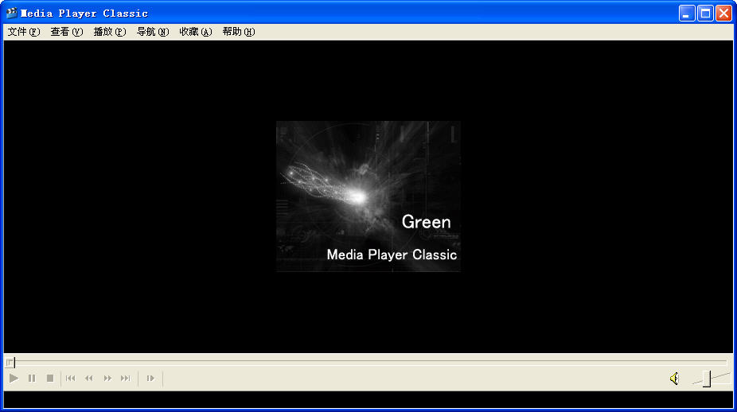Mute audio with the speaker icon
The height and width of the screenshot is (412, 737).
coord(674,379)
